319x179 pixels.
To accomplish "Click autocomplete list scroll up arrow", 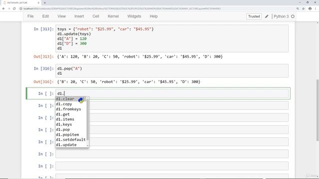I will pos(88,98).
